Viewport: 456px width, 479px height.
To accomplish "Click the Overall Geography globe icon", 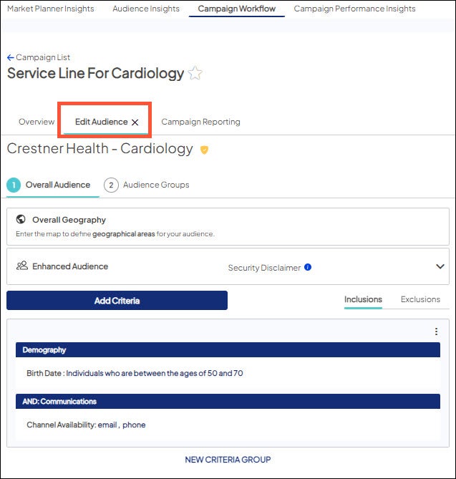I will 21,220.
